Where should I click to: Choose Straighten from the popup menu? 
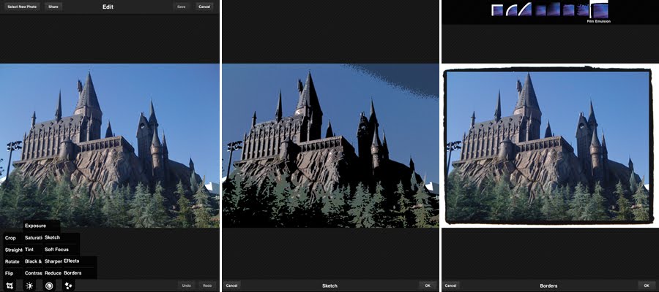pos(13,250)
